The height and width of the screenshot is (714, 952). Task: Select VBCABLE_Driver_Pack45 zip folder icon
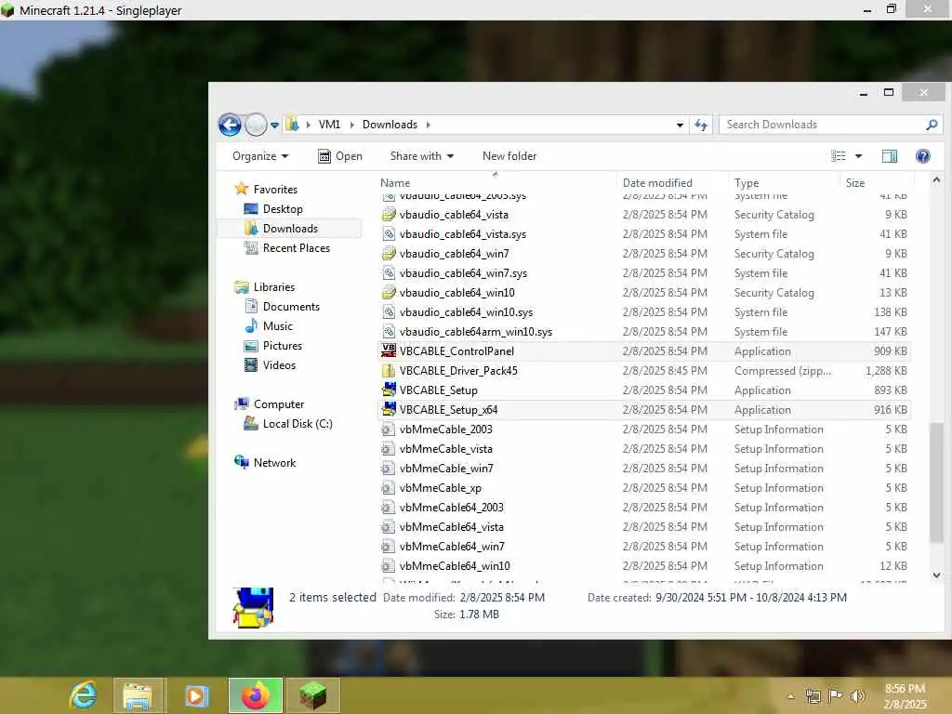(x=389, y=370)
